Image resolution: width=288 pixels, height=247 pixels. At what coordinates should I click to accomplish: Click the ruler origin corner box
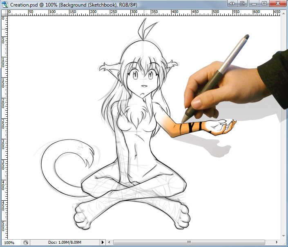pyautogui.click(x=4, y=13)
